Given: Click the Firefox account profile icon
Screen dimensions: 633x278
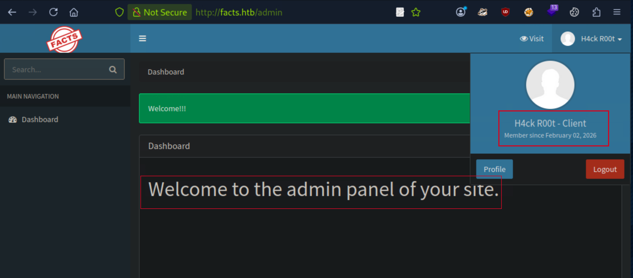Looking at the screenshot, I should coord(461,12).
